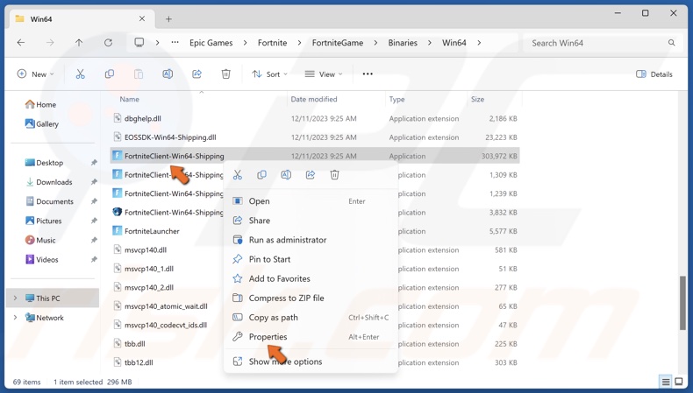The image size is (693, 393).
Task: Click the Cut icon in the toolbar
Action: click(x=80, y=74)
